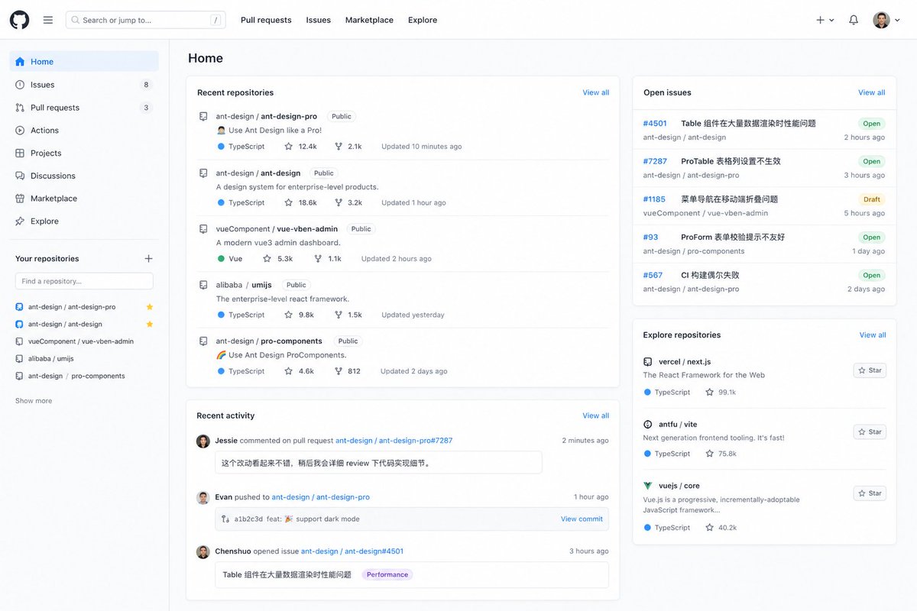917x611 pixels.
Task: Open sidebar repo alibaba / umijs
Action: coord(51,359)
